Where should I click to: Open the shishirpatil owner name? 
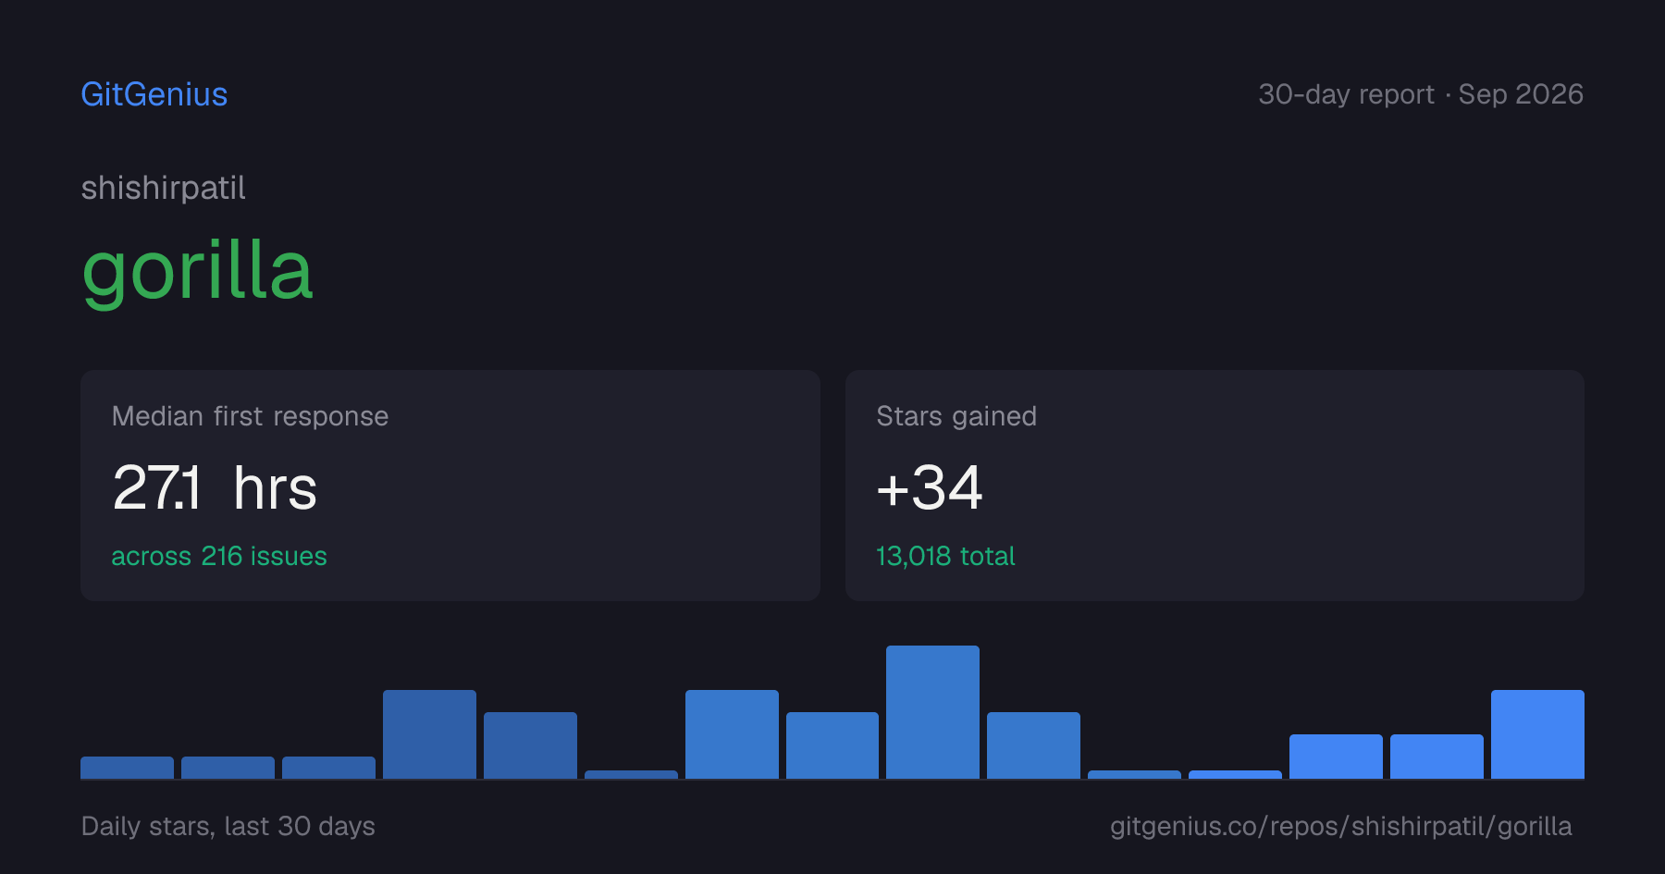coord(163,188)
